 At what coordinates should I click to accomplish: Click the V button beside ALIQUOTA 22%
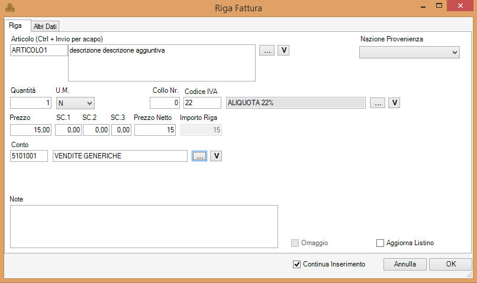tap(395, 103)
